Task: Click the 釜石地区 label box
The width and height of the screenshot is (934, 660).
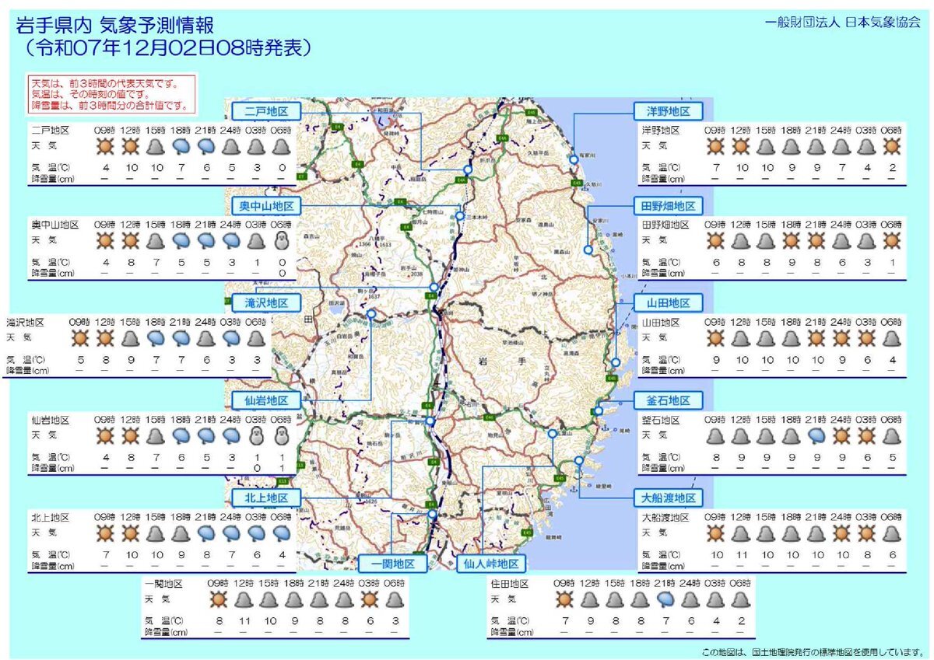Action: tap(669, 400)
